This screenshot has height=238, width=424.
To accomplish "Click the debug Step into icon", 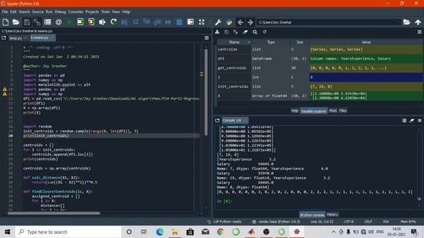I will 146,22.
